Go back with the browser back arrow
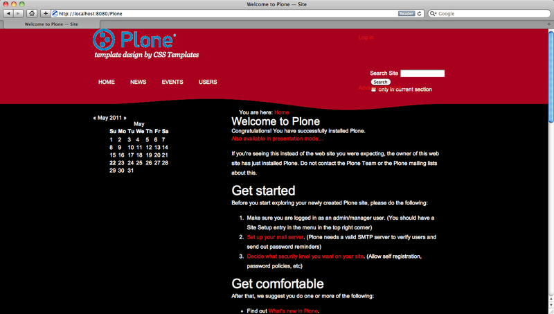The width and height of the screenshot is (554, 314). tap(8, 13)
